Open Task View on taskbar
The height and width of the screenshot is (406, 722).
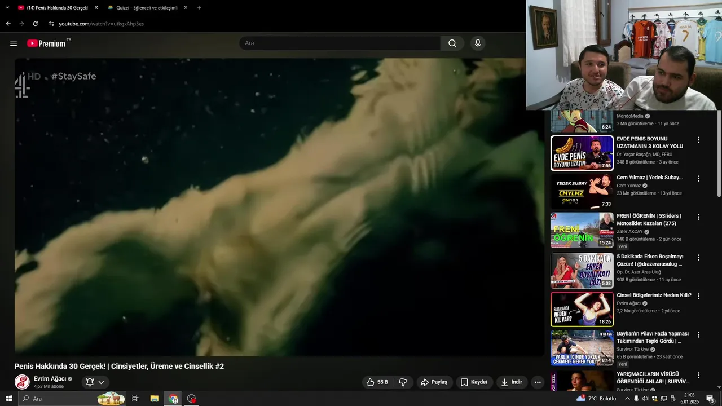coord(135,399)
